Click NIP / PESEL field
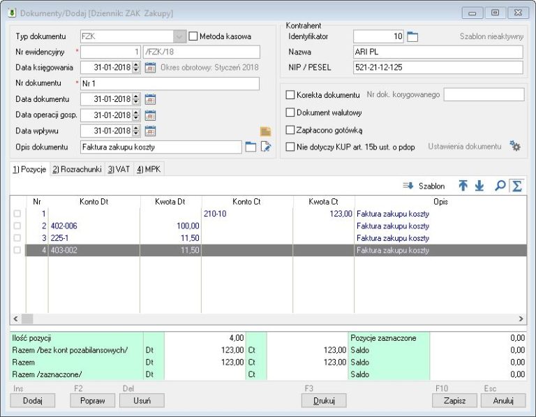Viewport: 536px width, 417px height. 438,67
